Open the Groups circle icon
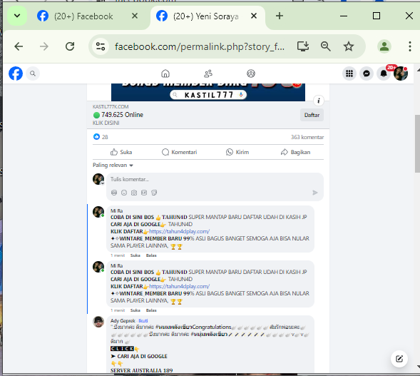Screen dimensions: 420x376 tap(251, 73)
